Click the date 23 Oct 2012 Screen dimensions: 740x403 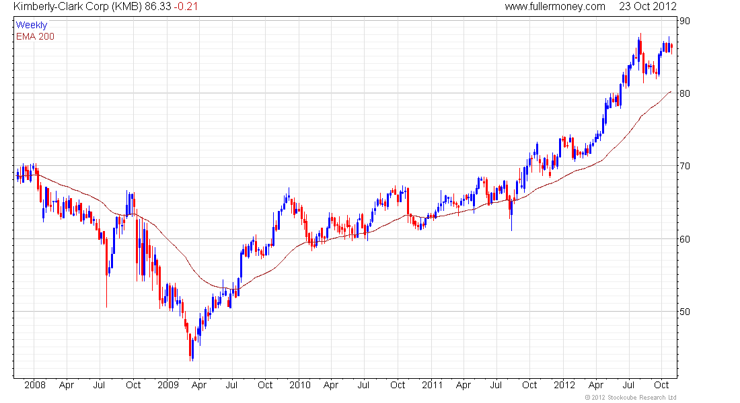[x=647, y=7]
